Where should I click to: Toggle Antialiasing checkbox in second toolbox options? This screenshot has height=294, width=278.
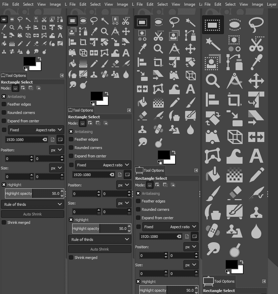(x=71, y=132)
